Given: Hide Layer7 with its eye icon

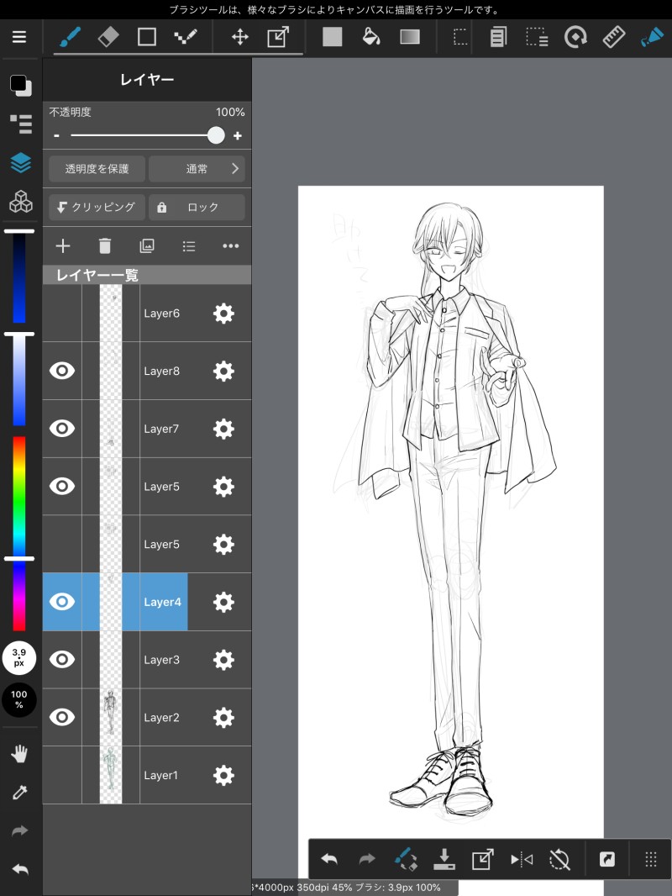Looking at the screenshot, I should click(62, 429).
